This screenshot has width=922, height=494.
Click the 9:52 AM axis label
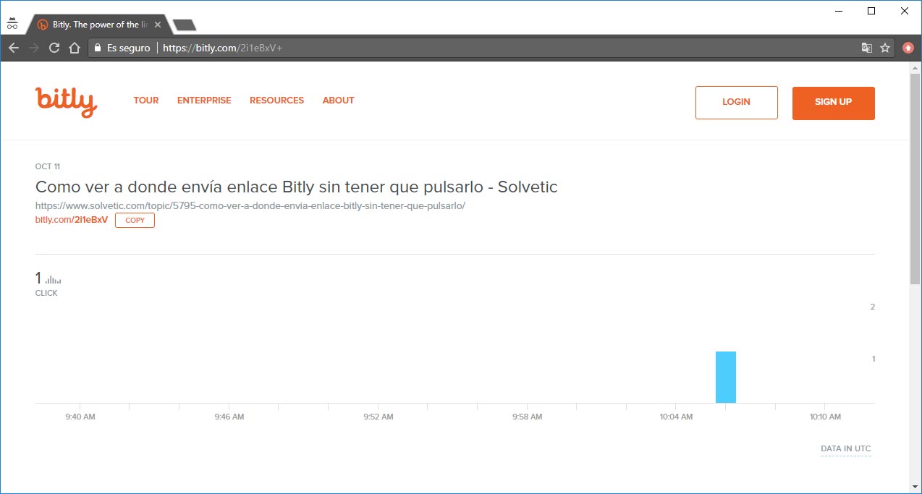[378, 417]
